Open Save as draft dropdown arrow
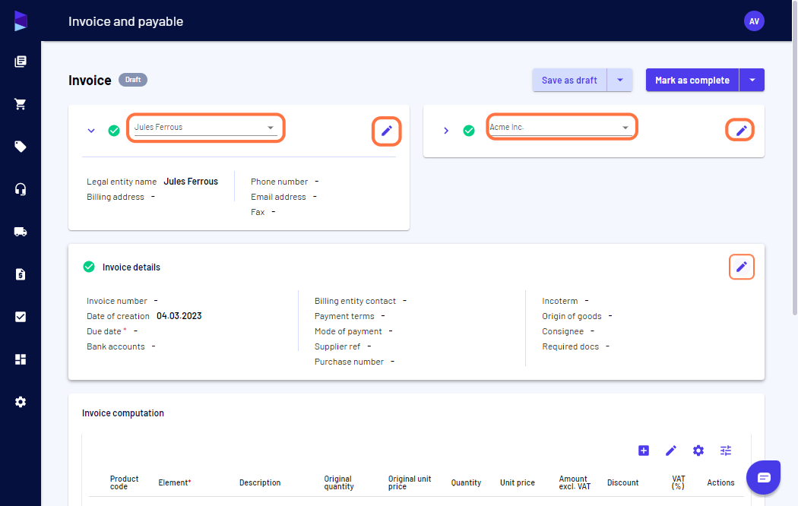The image size is (798, 506). [620, 81]
